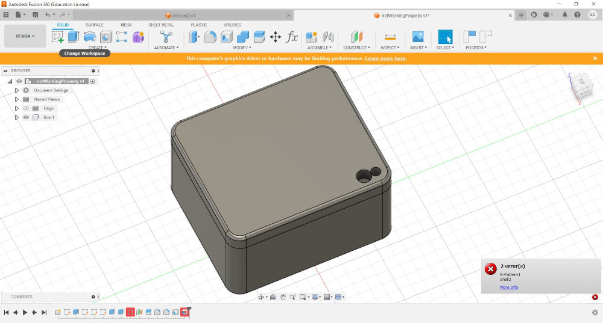Open the help question mark menu
Screen dimensions: 603x323
(x=577, y=14)
